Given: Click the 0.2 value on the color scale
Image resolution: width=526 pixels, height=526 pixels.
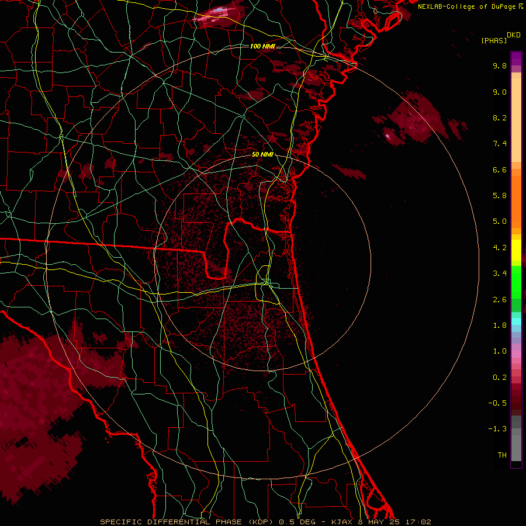Looking at the screenshot, I should pyautogui.click(x=500, y=378).
